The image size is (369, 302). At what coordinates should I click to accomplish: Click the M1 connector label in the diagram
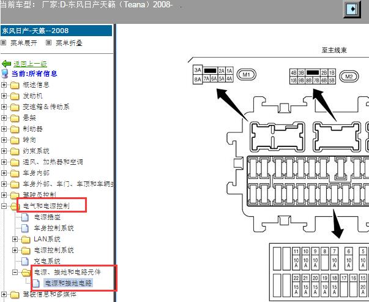point(246,75)
